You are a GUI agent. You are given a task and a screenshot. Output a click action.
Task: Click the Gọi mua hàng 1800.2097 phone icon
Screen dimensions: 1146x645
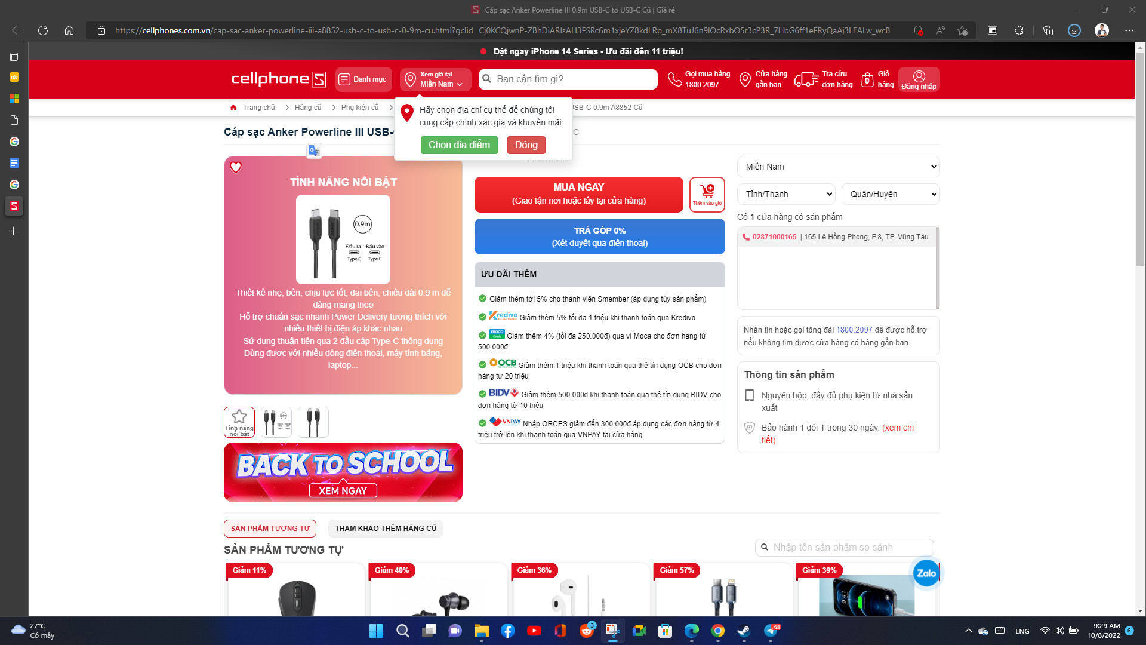point(674,79)
